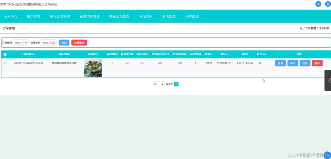
Task: Click recipient cell 陈一
Action: pyautogui.click(x=261, y=63)
